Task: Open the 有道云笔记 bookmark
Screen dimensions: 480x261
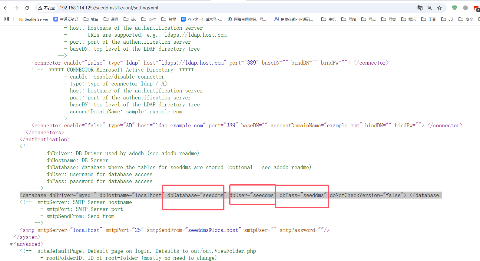Action: (66, 19)
